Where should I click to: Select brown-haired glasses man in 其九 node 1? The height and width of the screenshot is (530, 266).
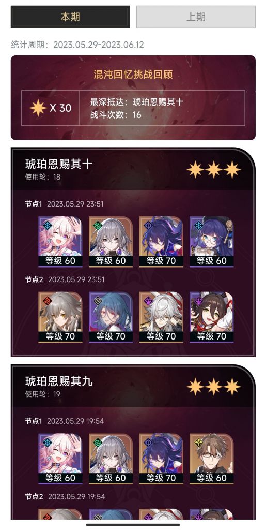point(211,459)
